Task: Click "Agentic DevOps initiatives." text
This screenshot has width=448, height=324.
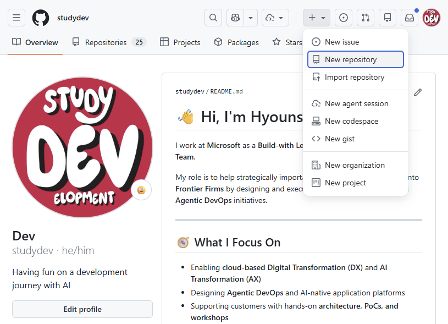Action: click(x=222, y=200)
